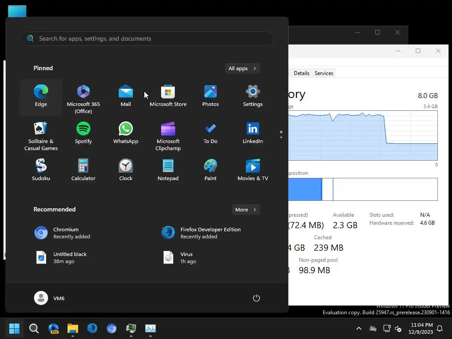Click the memory usage graph in Task Manager

click(x=363, y=136)
